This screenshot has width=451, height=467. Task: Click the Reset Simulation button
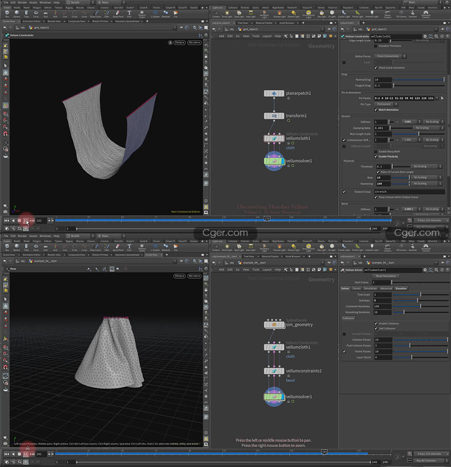385,276
